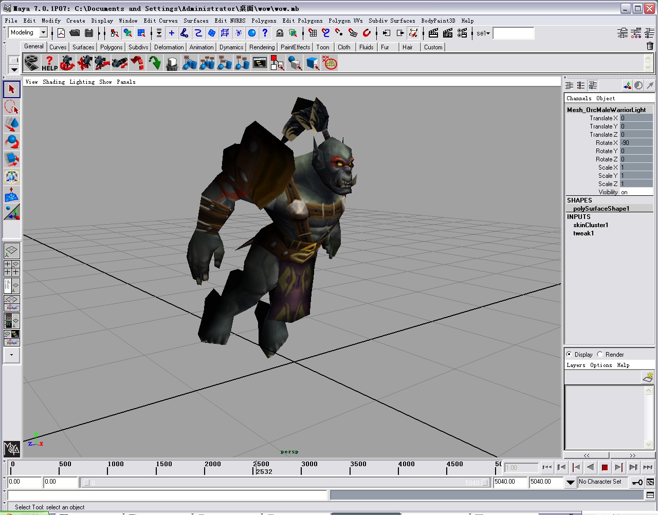
Task: Open the selection mask menu arrow
Action: tap(159, 33)
